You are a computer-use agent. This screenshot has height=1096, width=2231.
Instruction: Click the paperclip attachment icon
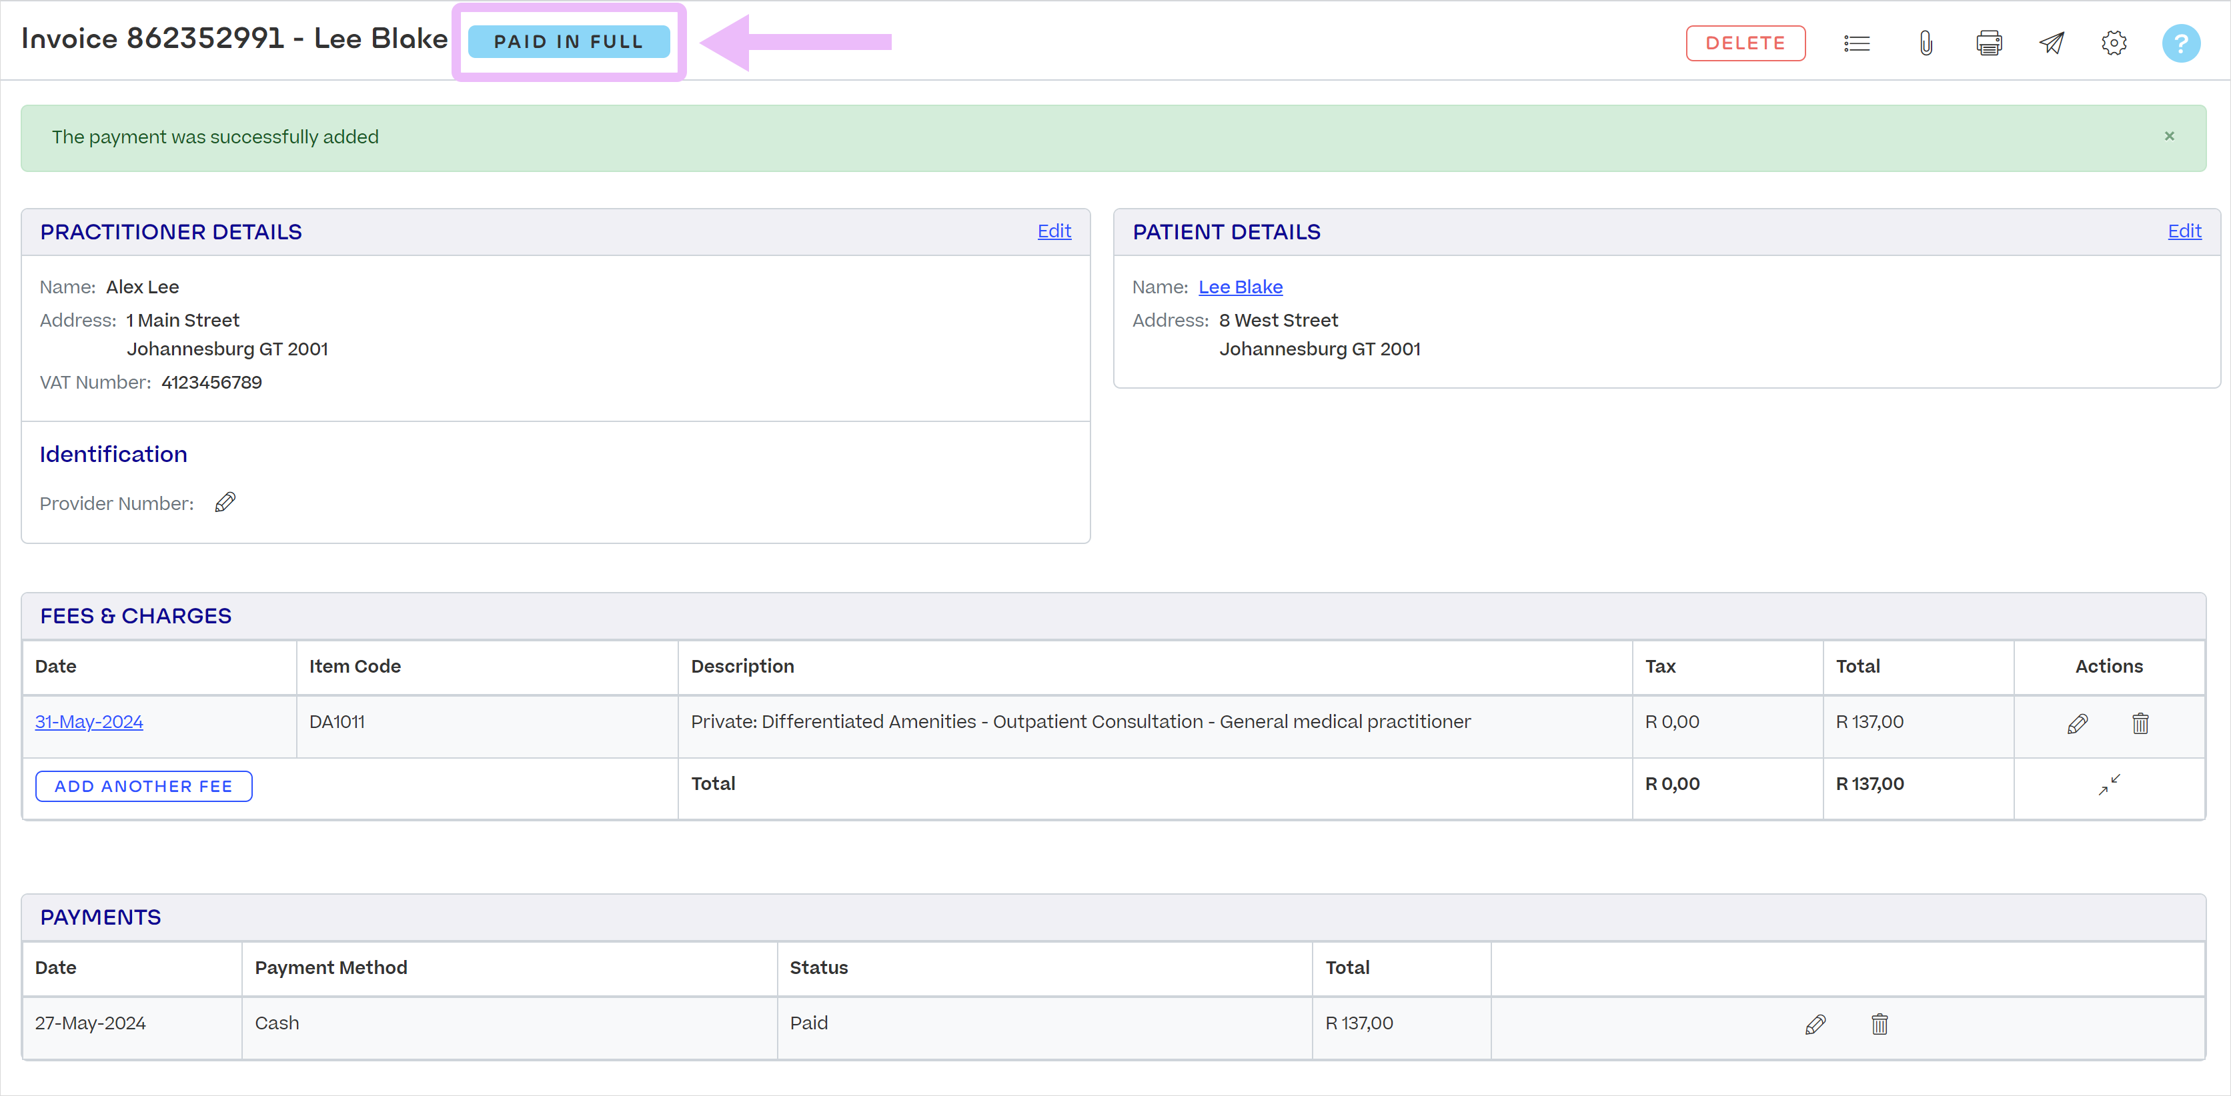pos(1926,43)
